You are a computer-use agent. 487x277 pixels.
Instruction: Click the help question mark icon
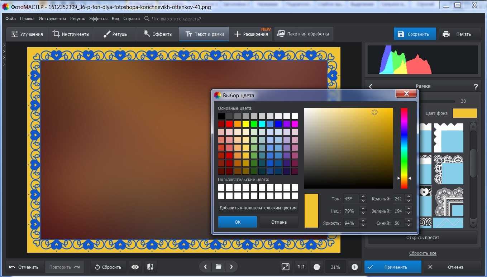476,86
